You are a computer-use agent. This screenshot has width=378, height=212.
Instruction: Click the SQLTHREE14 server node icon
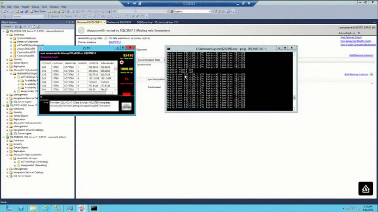[7, 137]
